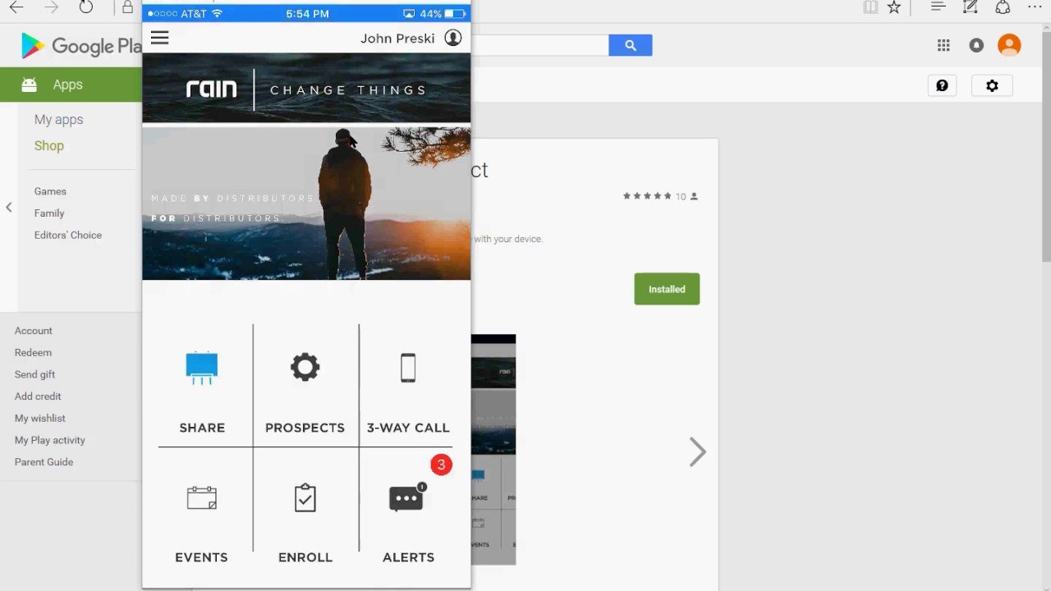Click the orange Google account avatar
Screen dimensions: 1051x591
[1009, 46]
